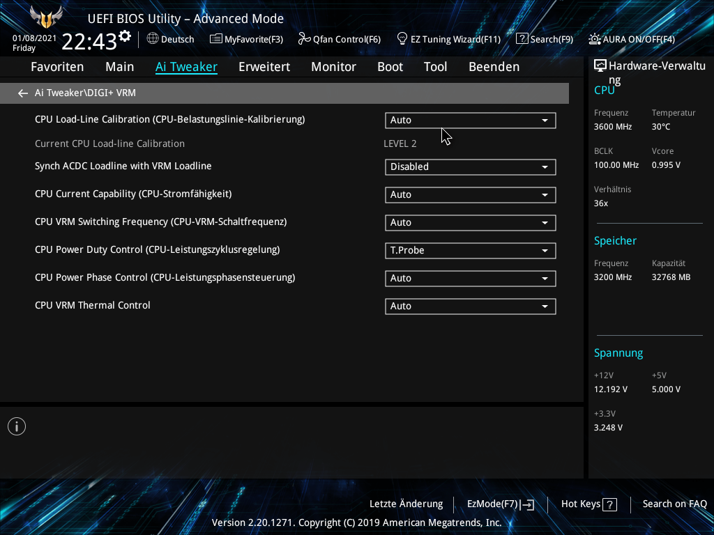Click the 5.000 V reading

(x=666, y=389)
